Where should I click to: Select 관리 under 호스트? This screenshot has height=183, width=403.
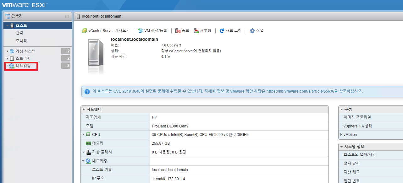coord(19,33)
